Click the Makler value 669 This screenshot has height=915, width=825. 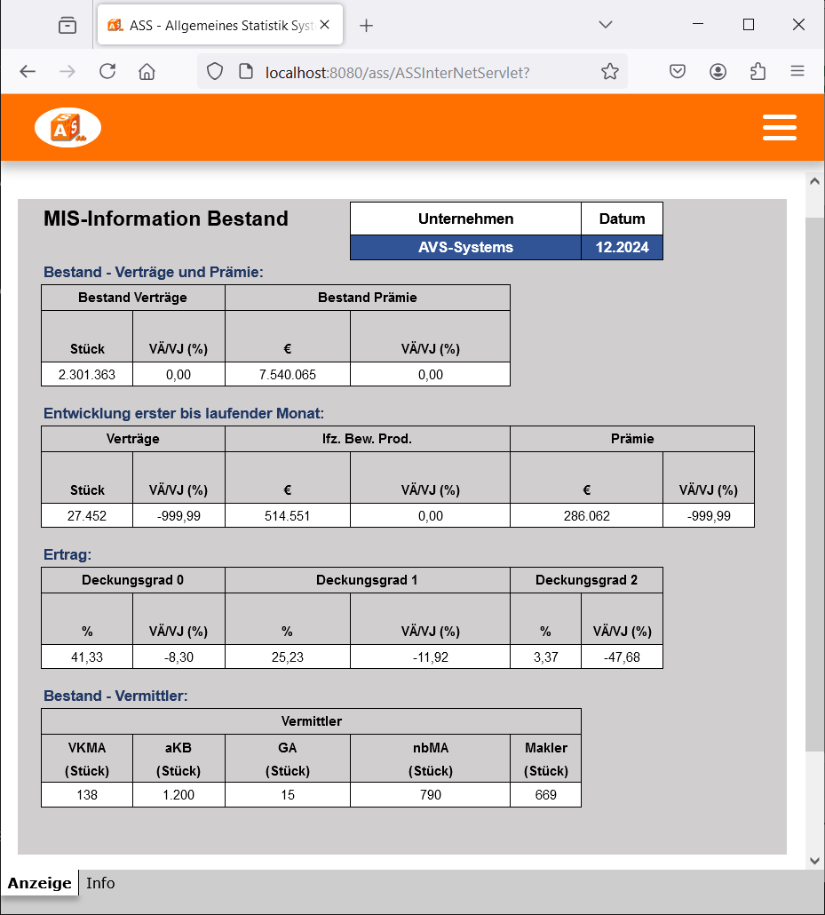(x=545, y=795)
